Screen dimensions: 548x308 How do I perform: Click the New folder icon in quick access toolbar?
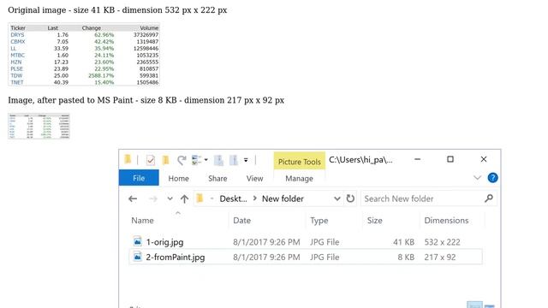pos(165,160)
